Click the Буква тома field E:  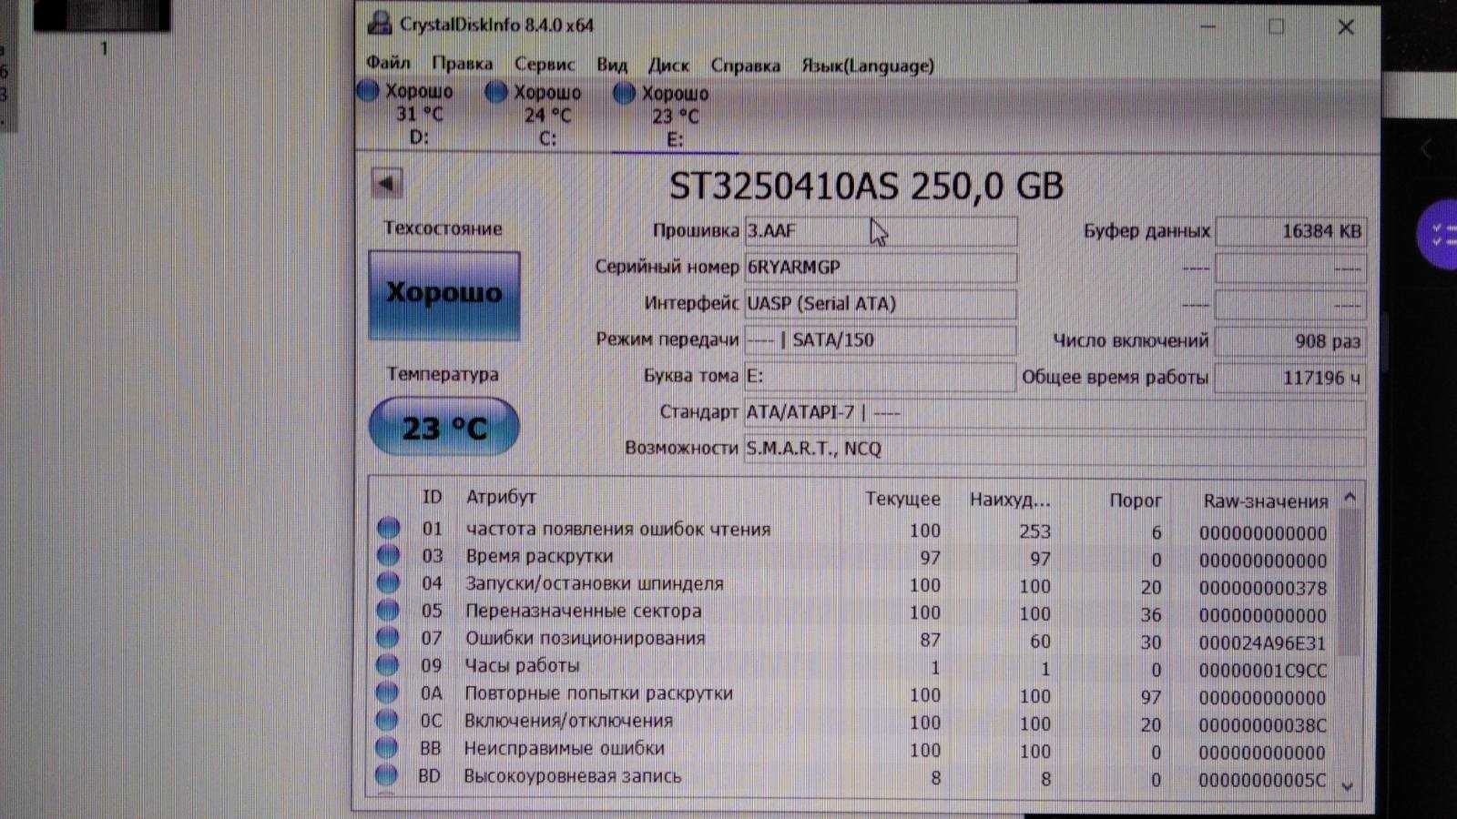[881, 376]
